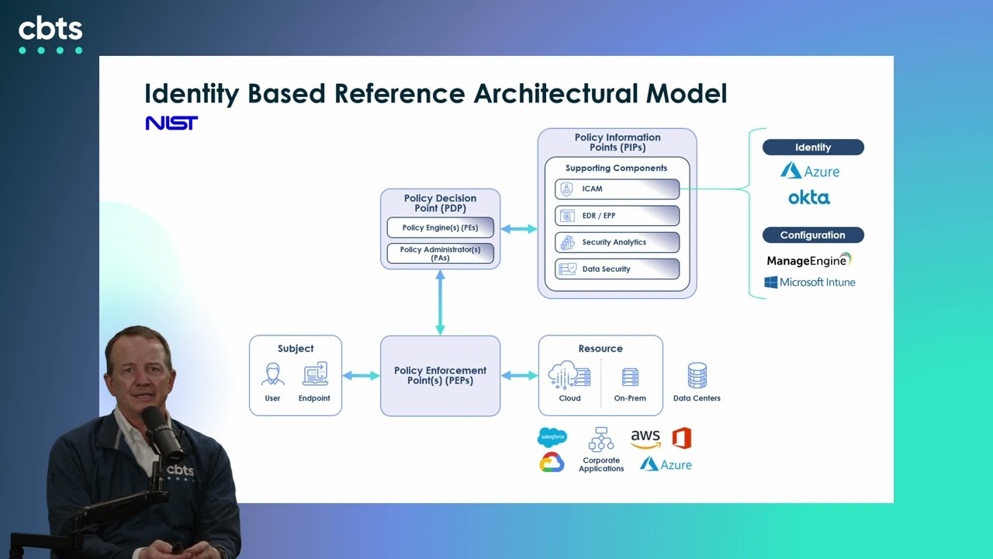
Task: Click the On-Prem label
Action: [x=630, y=398]
